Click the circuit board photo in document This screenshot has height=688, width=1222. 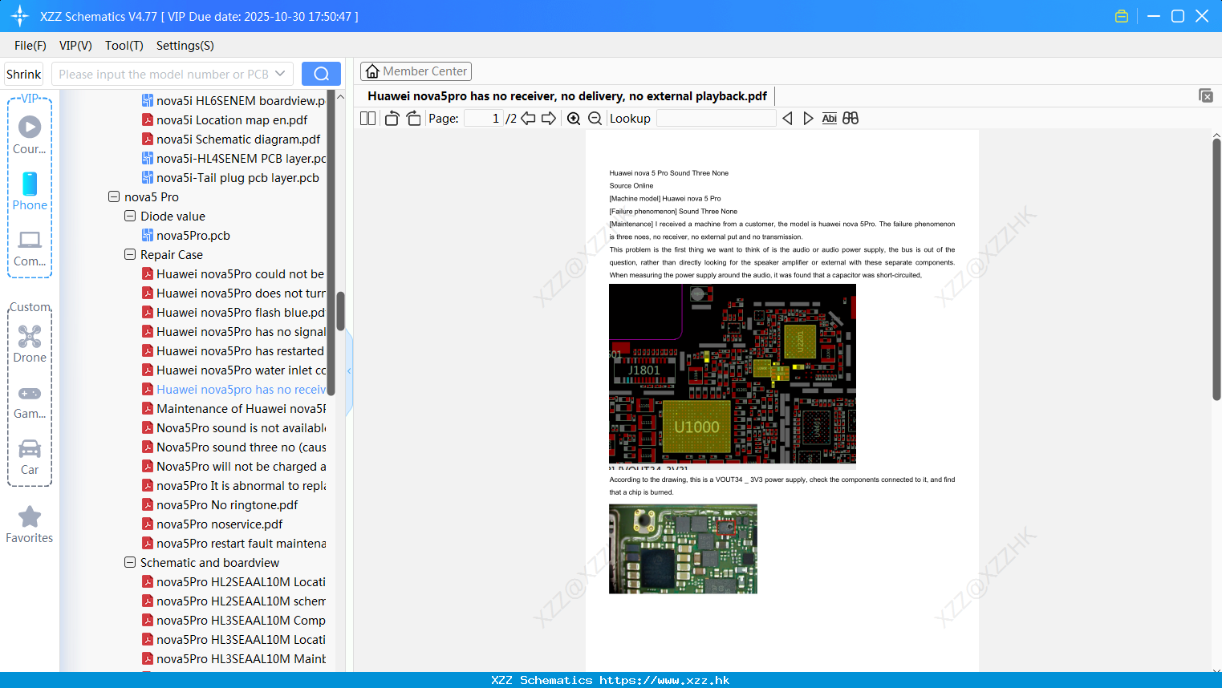click(x=683, y=549)
